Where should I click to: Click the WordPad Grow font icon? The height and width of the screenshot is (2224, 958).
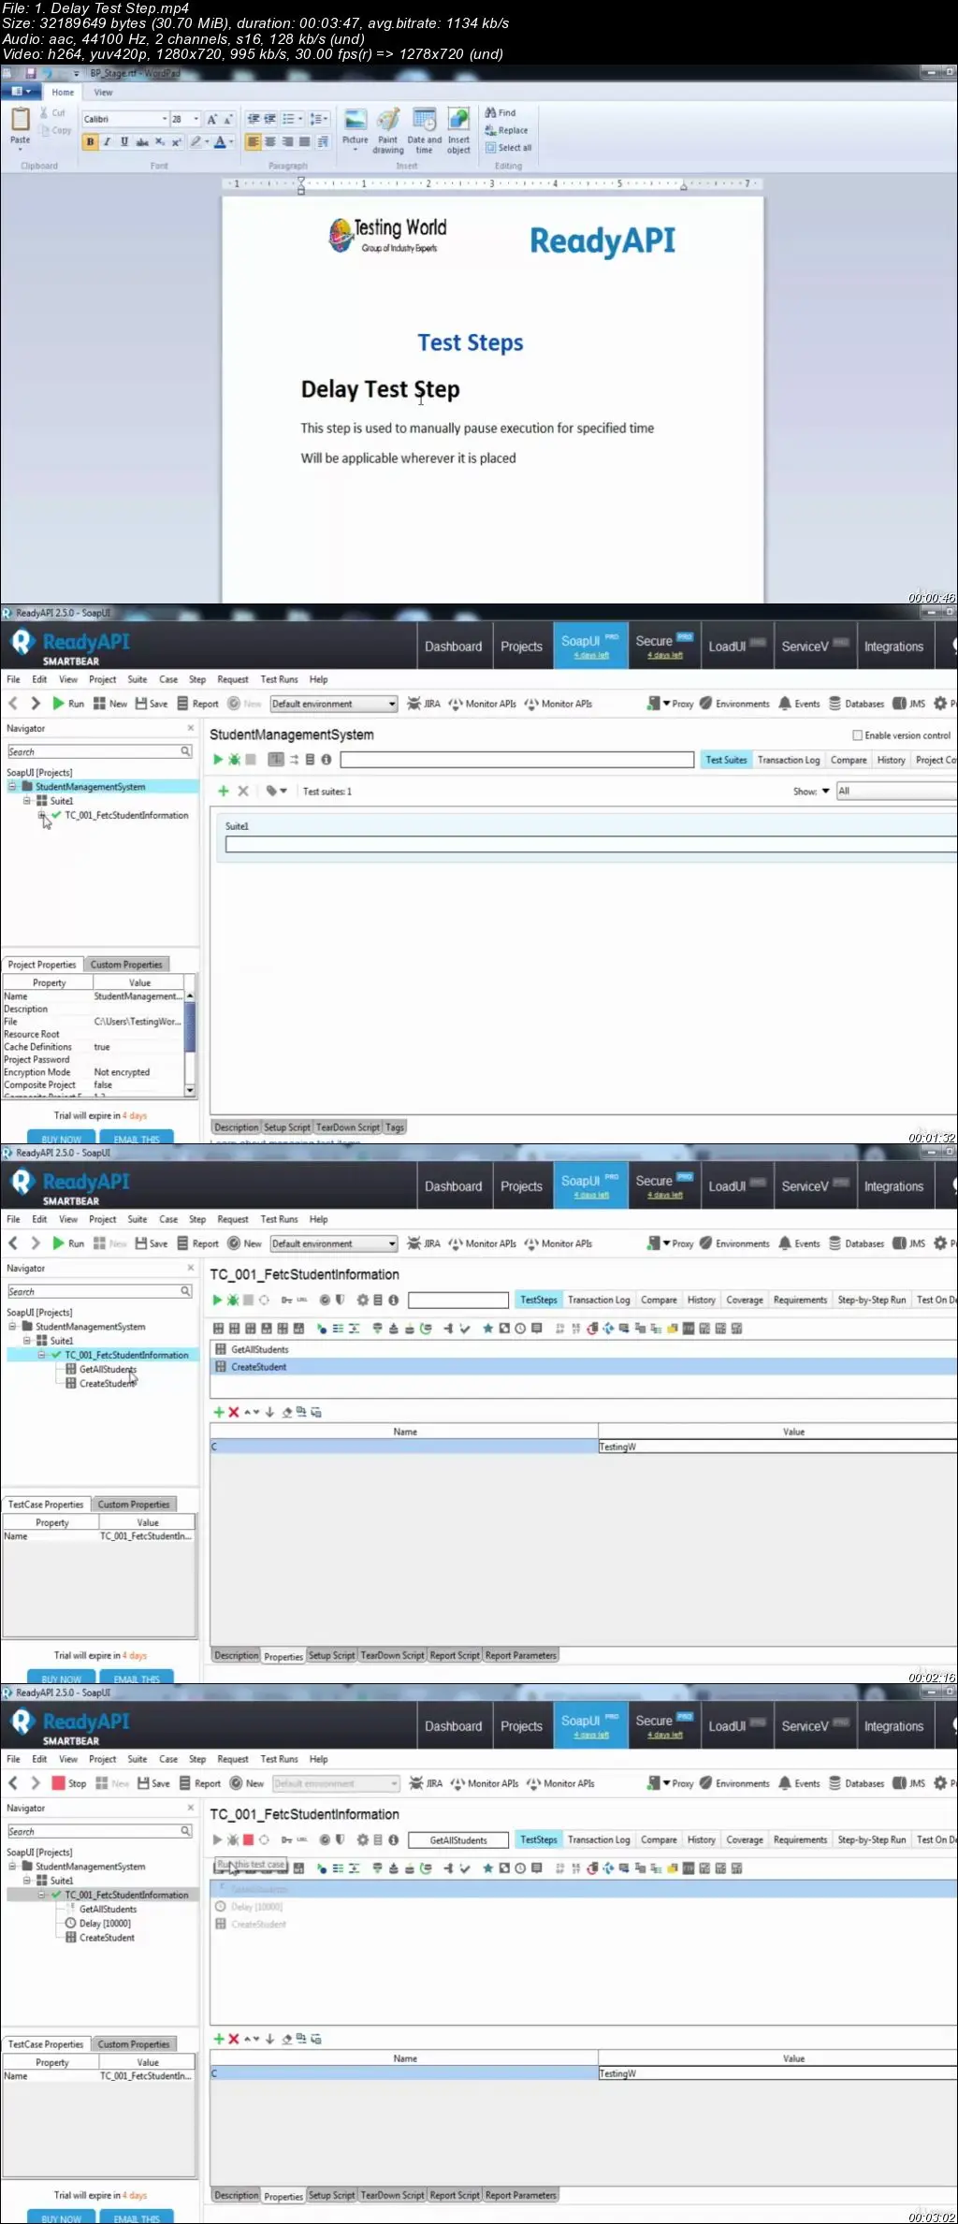tap(212, 119)
